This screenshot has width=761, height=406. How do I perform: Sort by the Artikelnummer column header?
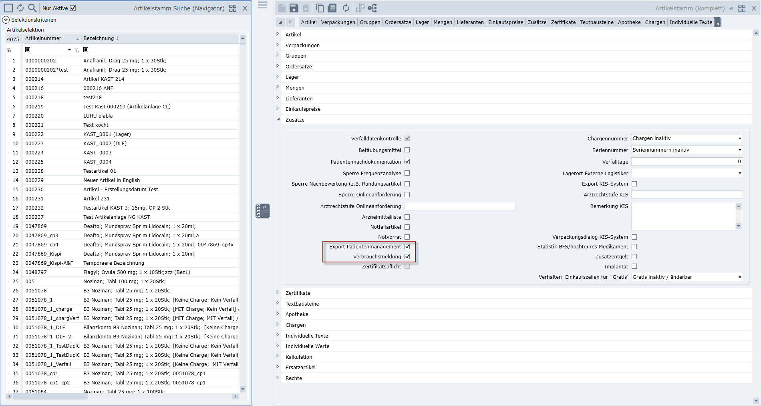click(52, 38)
